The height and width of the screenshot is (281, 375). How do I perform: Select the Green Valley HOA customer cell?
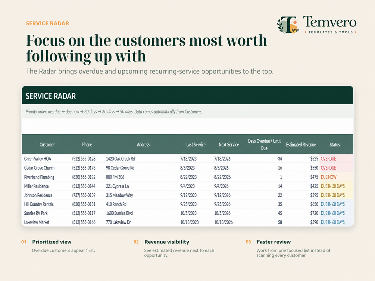(x=38, y=159)
